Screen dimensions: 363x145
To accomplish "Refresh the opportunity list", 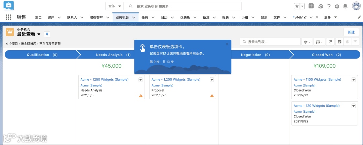I will tap(330, 42).
